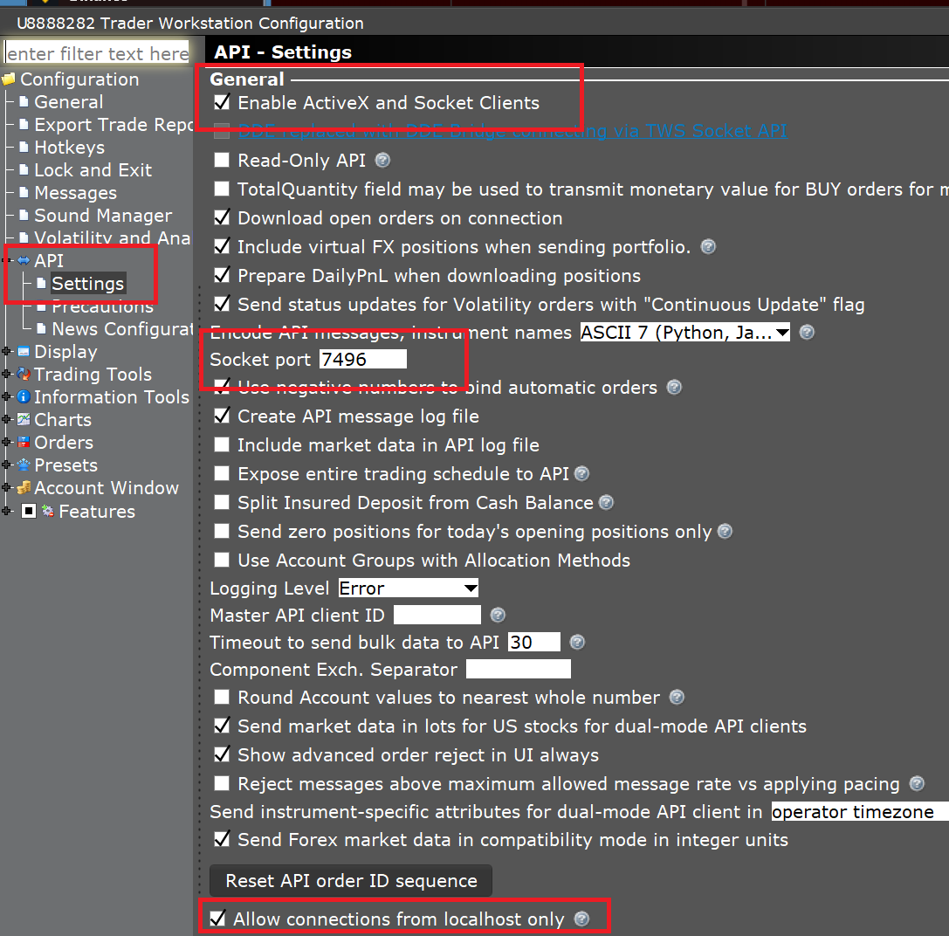Click the Charts icon in tree
The image size is (949, 936).
point(24,420)
